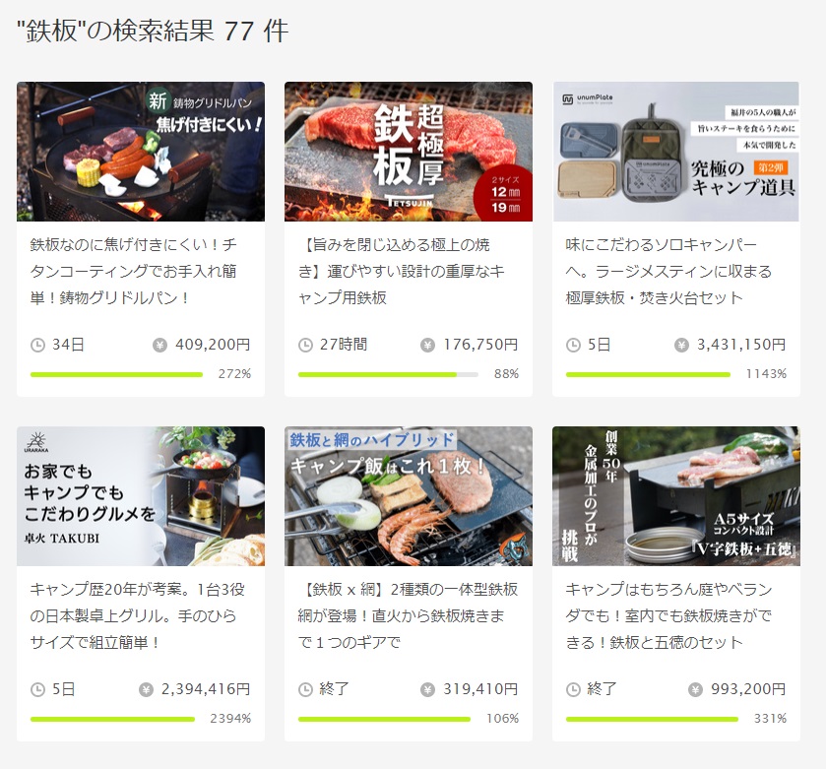Open title 味にこだわるソロキャンパーへ
Screen dimensions: 826x769
point(669,271)
